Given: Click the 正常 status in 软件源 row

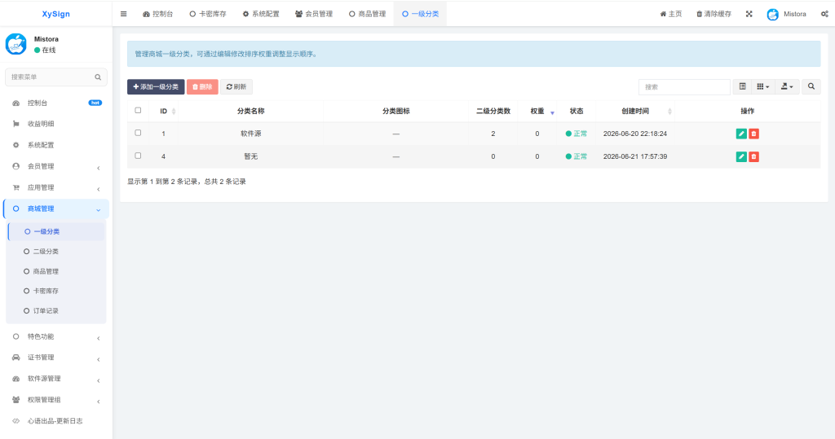Looking at the screenshot, I should (x=577, y=134).
